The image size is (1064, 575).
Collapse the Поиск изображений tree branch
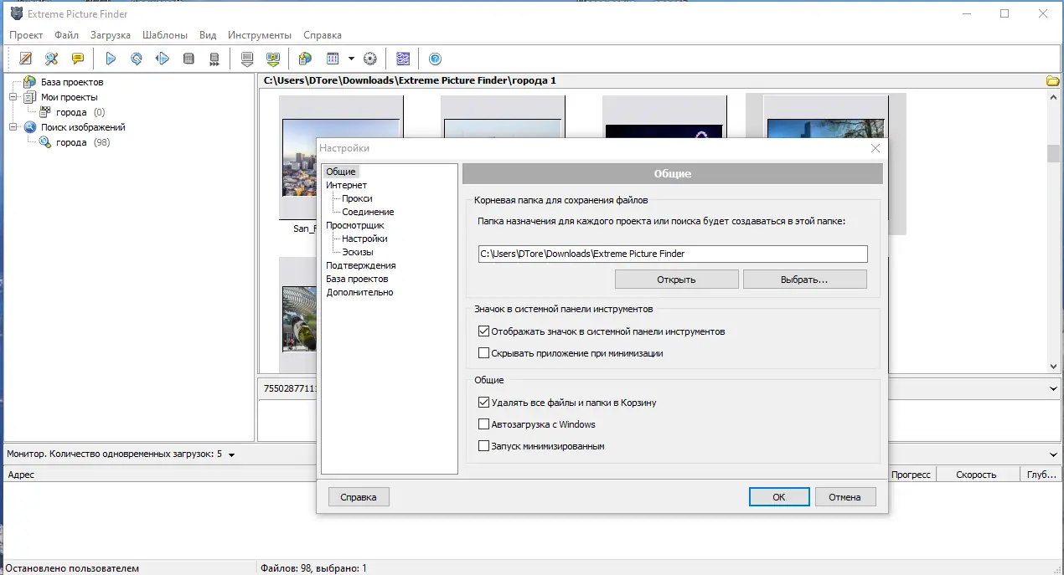click(13, 127)
